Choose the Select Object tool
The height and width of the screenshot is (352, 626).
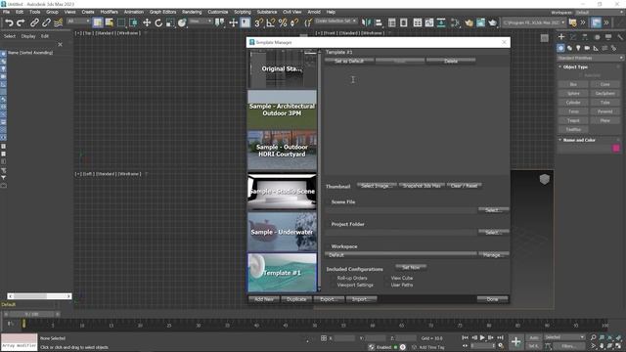[98, 22]
